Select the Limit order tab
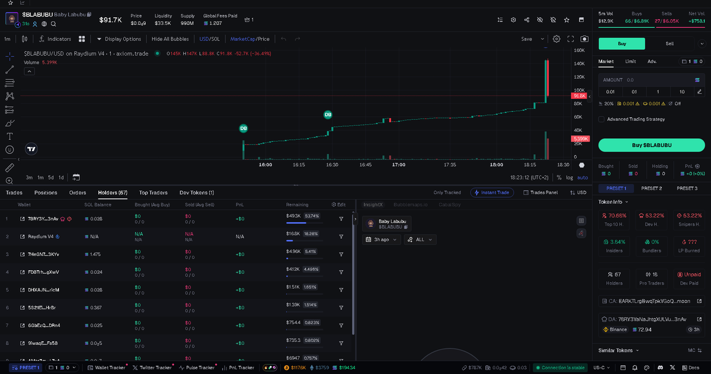The image size is (711, 374). 630,61
